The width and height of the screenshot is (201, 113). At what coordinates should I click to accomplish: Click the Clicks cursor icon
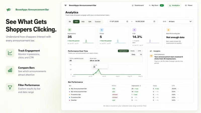tap(102, 30)
